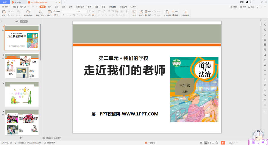
Task: Click the Shapes icon in ribbon
Action: tap(141, 12)
